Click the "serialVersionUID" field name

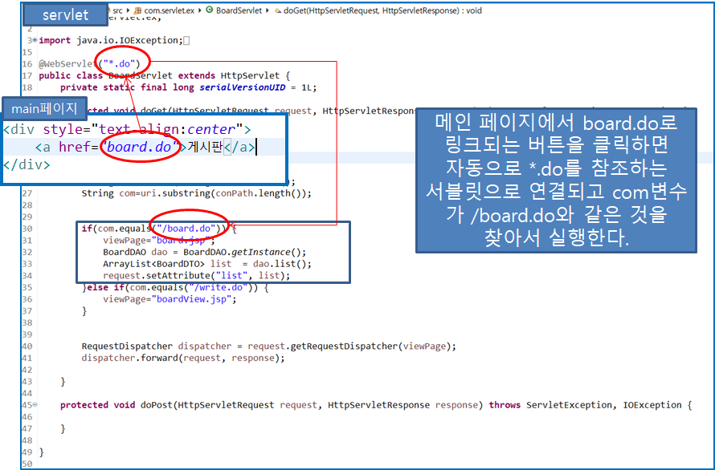(243, 87)
